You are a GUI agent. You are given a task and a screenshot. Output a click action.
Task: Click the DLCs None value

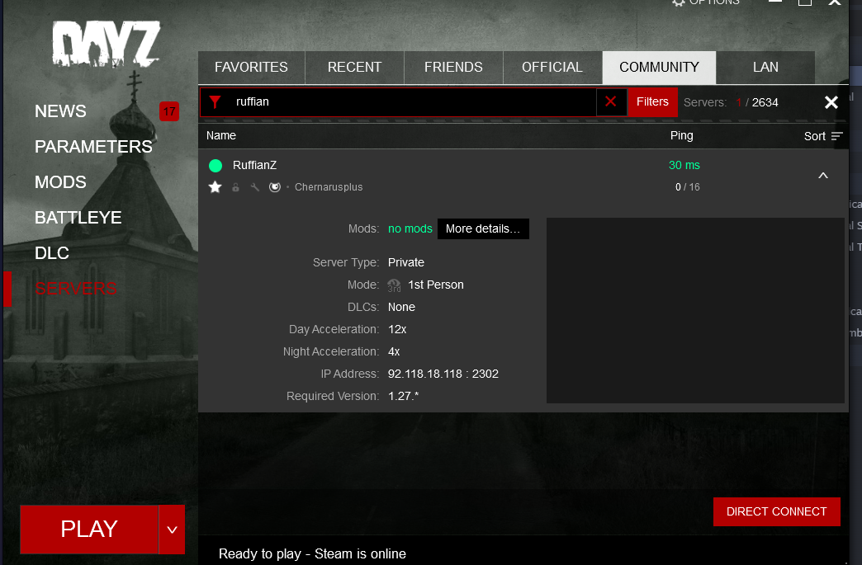click(x=401, y=307)
